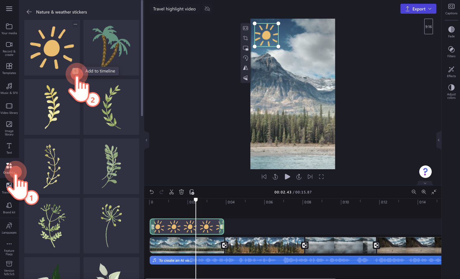Click the transition between the third and fourth clips
This screenshot has height=279, width=460.
pyautogui.click(x=376, y=245)
